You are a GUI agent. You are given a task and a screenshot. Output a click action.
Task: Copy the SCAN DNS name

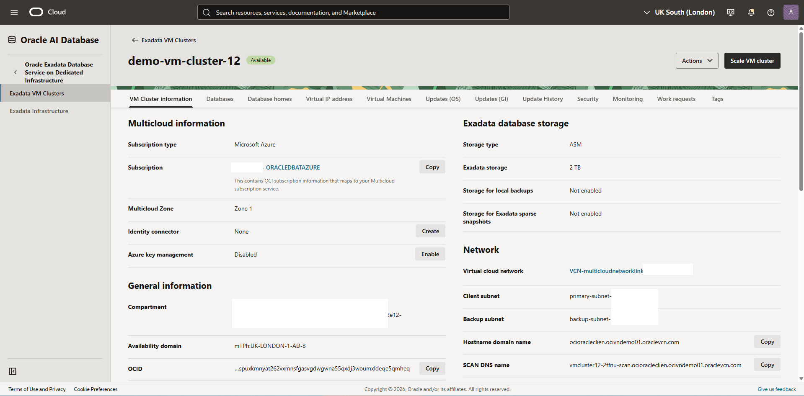[767, 364]
